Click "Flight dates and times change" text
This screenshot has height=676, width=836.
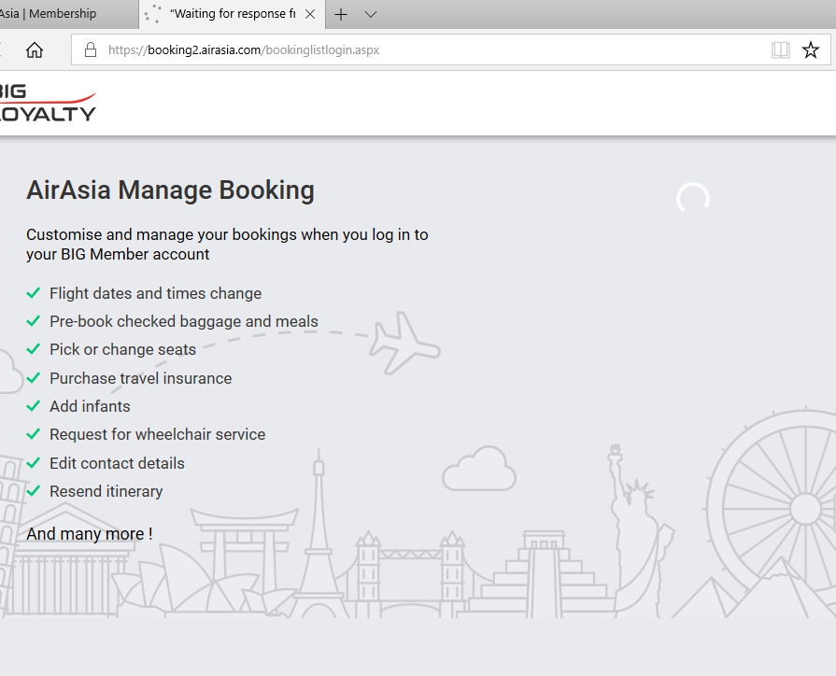[156, 293]
